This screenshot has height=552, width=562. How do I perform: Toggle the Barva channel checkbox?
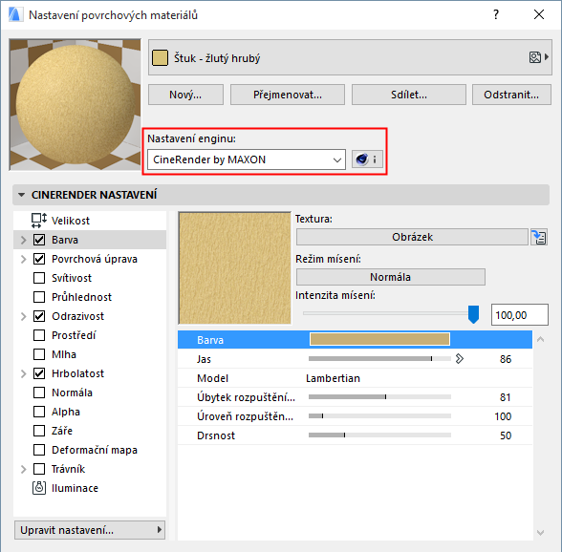coord(39,240)
